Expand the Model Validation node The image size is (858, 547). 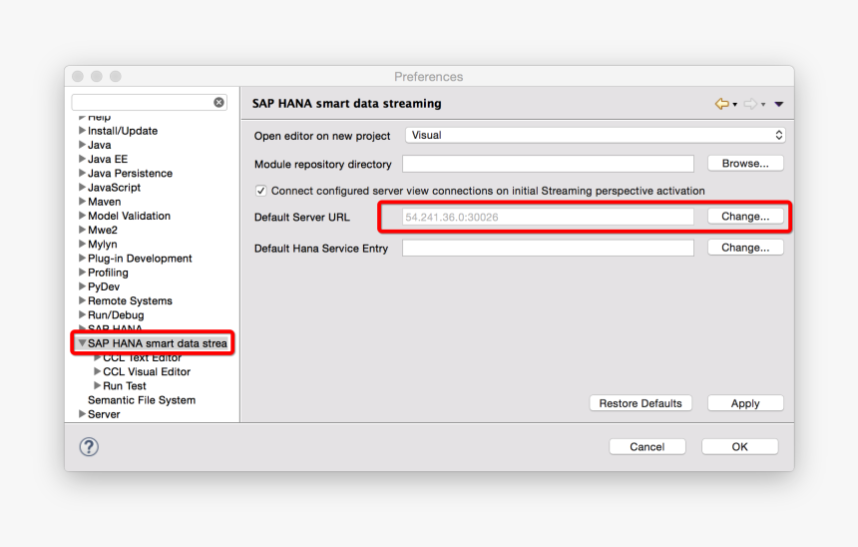point(82,216)
